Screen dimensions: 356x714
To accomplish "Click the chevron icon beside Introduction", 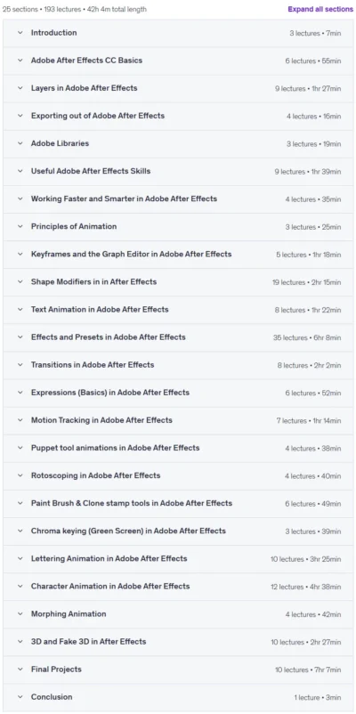I will pos(20,33).
